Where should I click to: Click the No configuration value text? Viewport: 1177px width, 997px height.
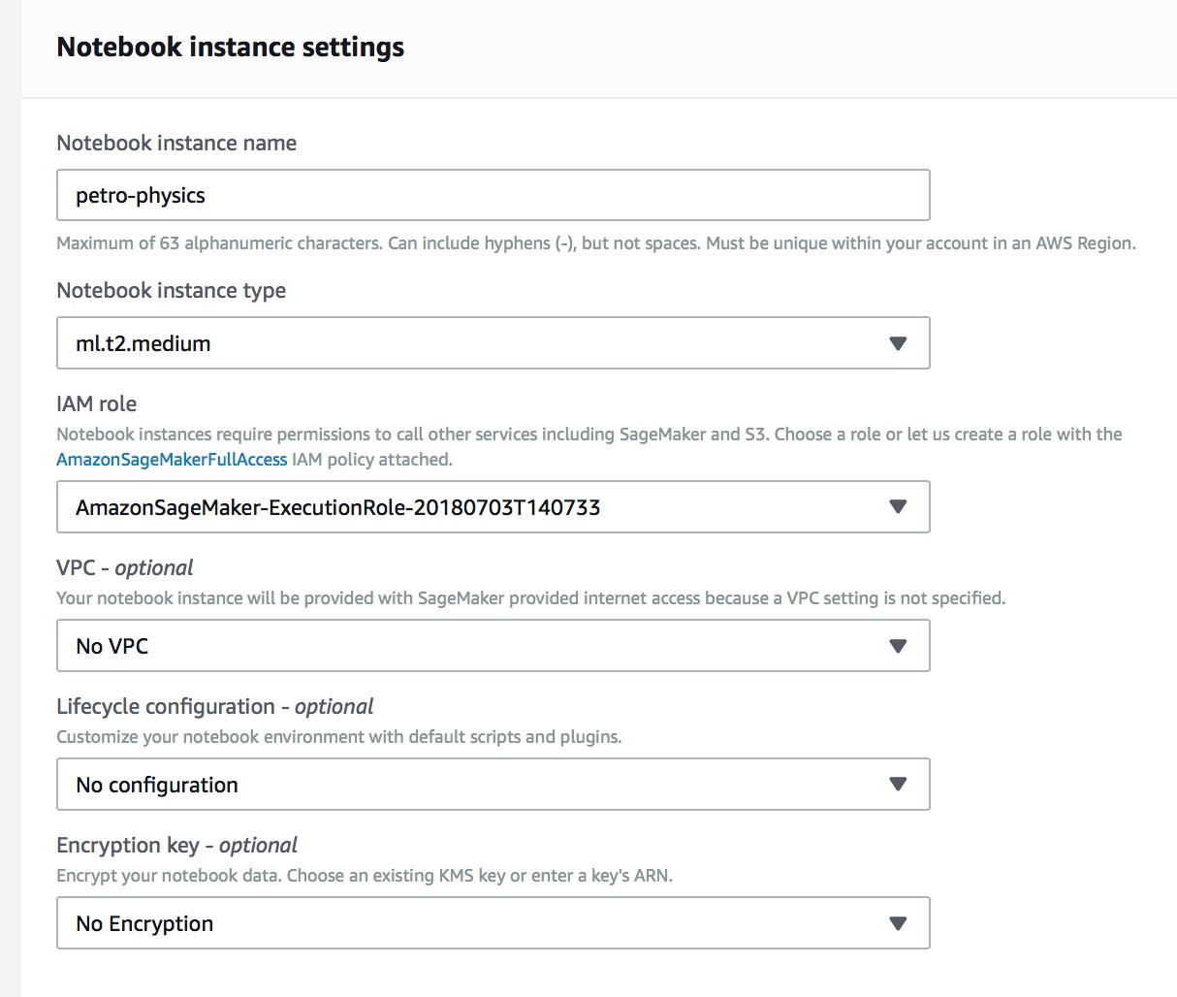pos(156,784)
